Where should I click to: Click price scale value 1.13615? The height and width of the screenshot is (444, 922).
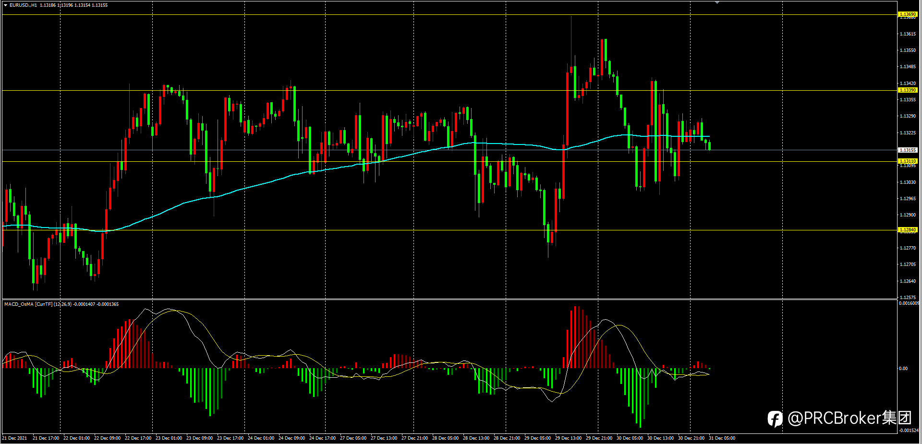pyautogui.click(x=908, y=34)
